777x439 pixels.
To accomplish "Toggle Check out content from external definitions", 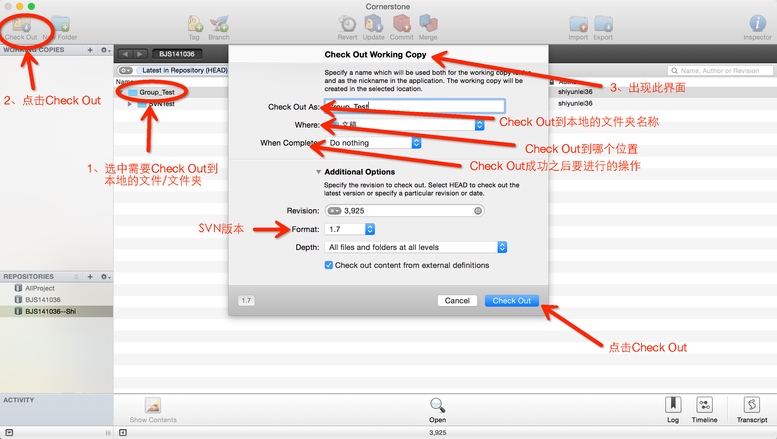I will coord(328,265).
